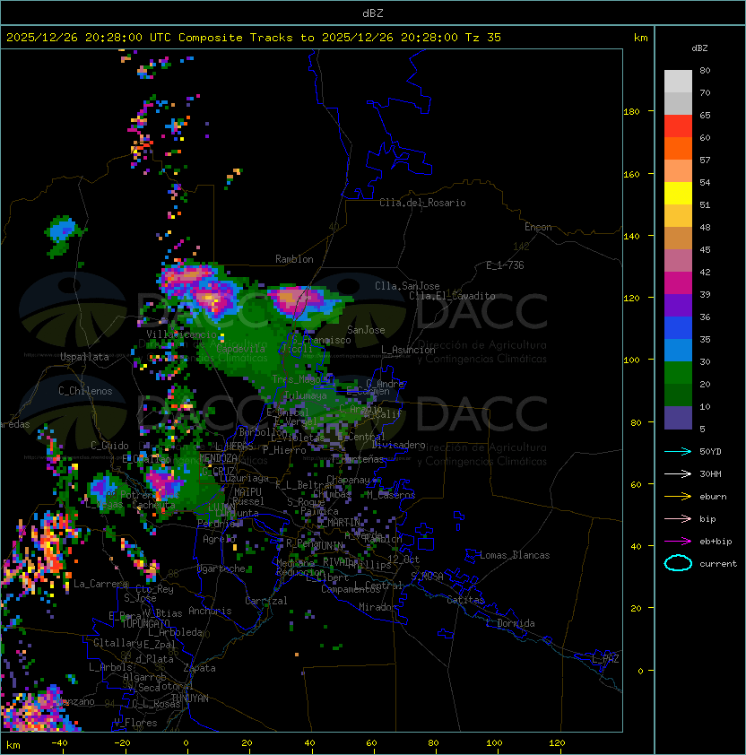The height and width of the screenshot is (755, 746).
Task: Click the E_1-736 label on map
Action: click(x=505, y=265)
